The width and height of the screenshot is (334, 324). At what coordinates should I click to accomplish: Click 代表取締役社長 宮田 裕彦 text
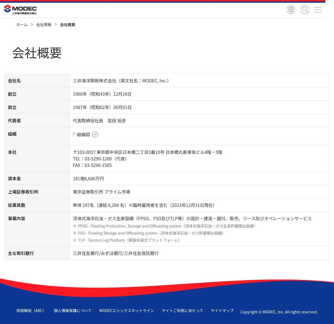pos(99,121)
